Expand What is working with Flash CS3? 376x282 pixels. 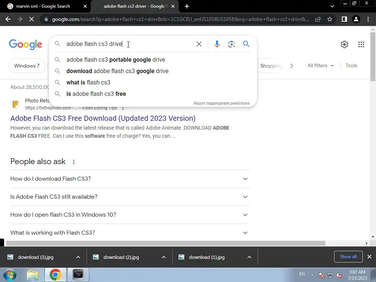pyautogui.click(x=130, y=232)
